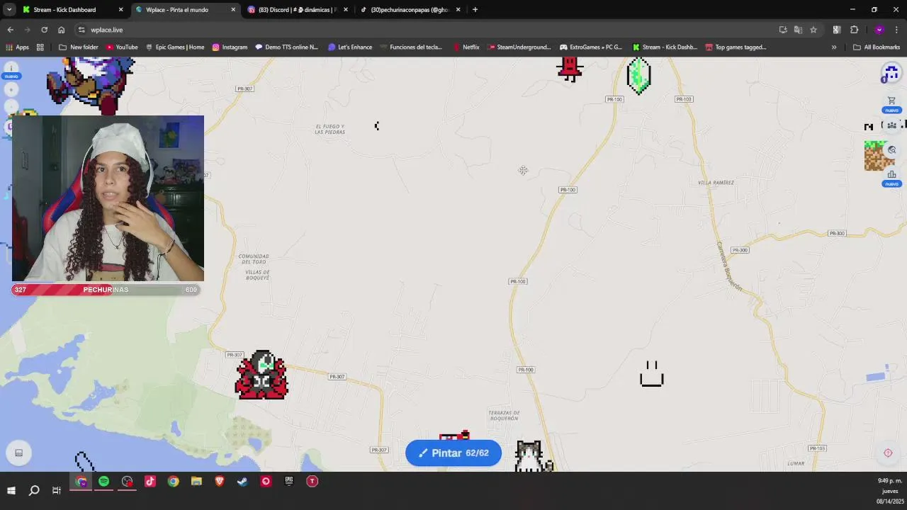Click the PECHURINAS follower goal progress bar
Screen dimensions: 907x510
tap(106, 290)
